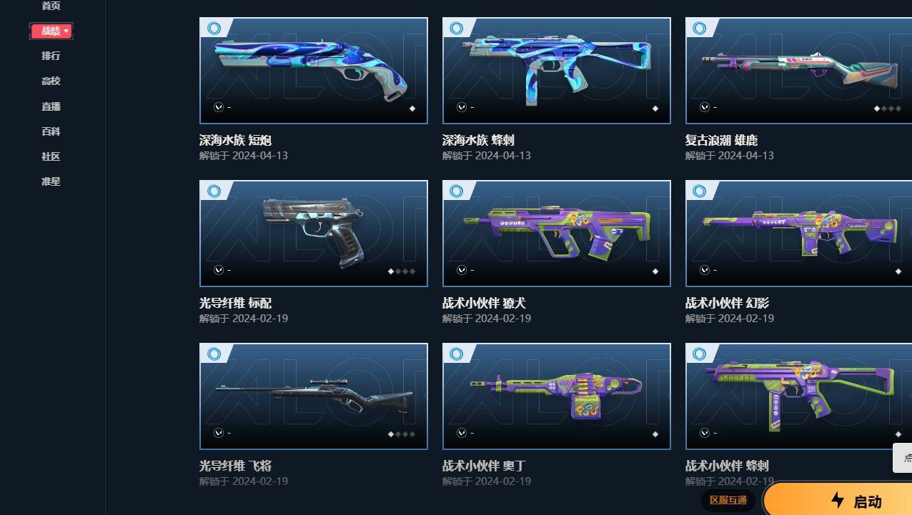The image size is (912, 515).
Task: Select the level diamonds on the 复古浪潮 雄鹿 card
Action: [x=888, y=109]
